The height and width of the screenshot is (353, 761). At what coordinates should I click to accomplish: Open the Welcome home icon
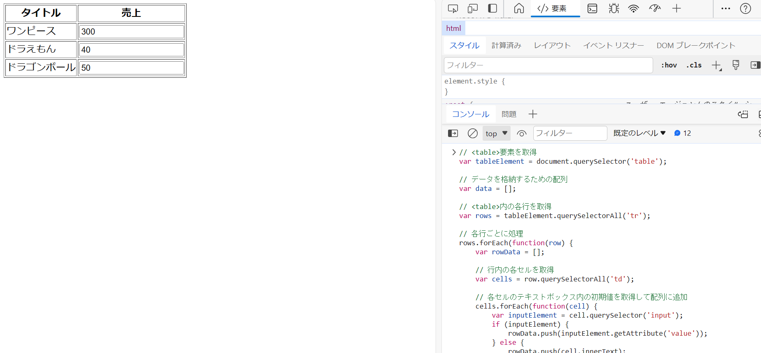(519, 8)
